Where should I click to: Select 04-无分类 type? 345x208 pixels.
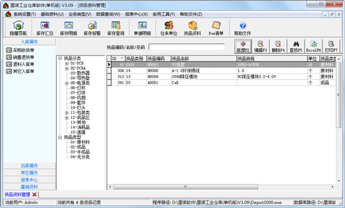(80, 157)
